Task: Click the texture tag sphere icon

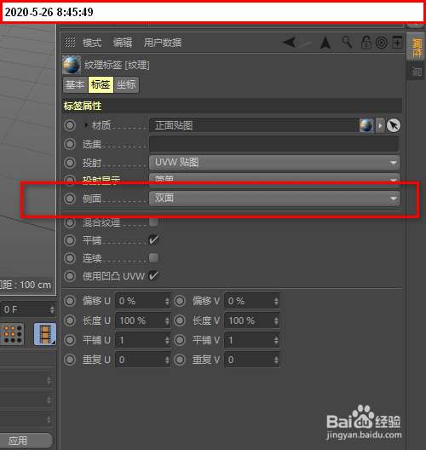Action: pyautogui.click(x=72, y=65)
